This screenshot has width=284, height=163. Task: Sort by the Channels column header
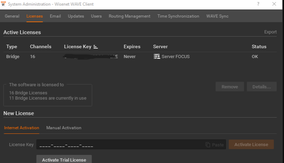(41, 47)
